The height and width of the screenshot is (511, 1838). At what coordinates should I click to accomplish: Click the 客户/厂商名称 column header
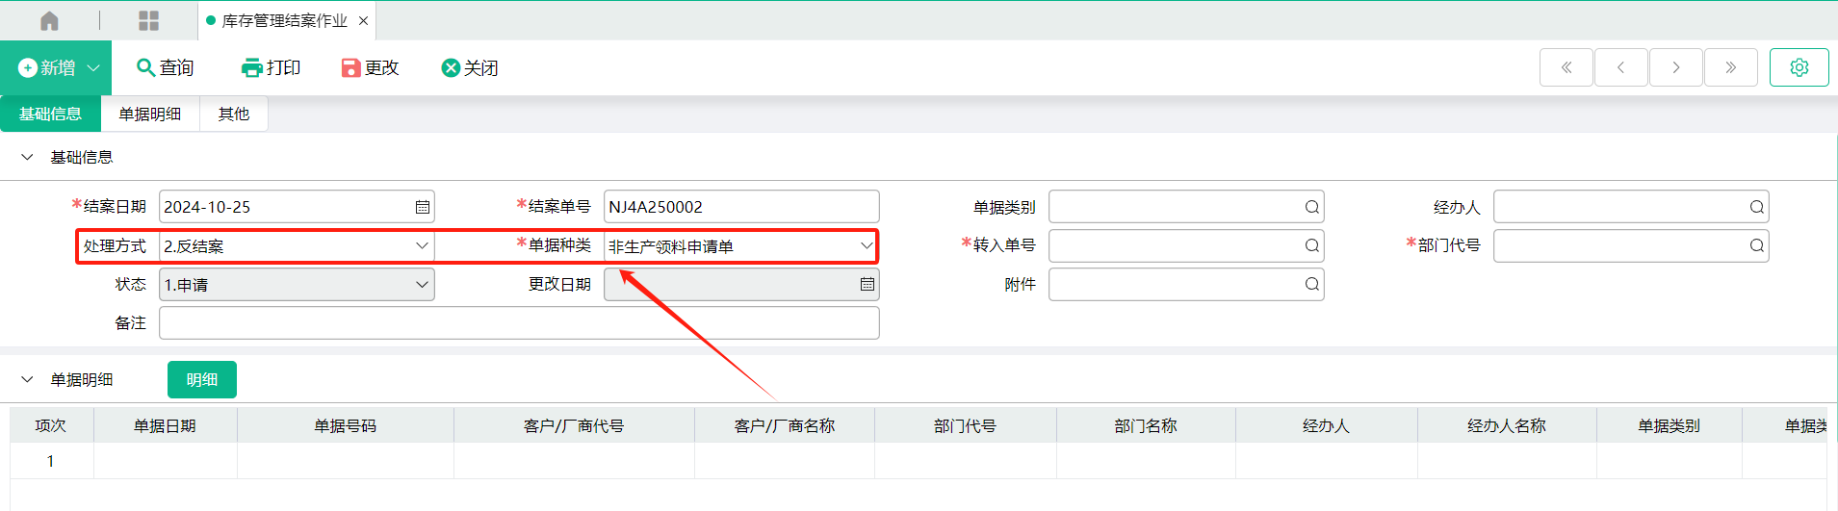click(x=785, y=425)
